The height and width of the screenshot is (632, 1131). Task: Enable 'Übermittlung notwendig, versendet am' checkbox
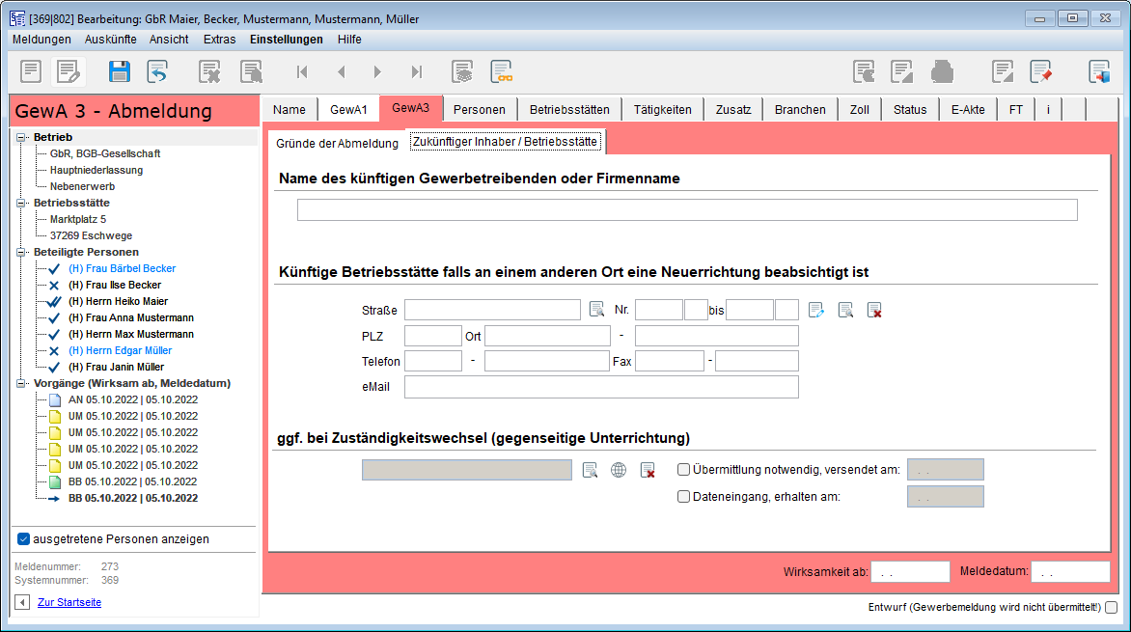(684, 470)
